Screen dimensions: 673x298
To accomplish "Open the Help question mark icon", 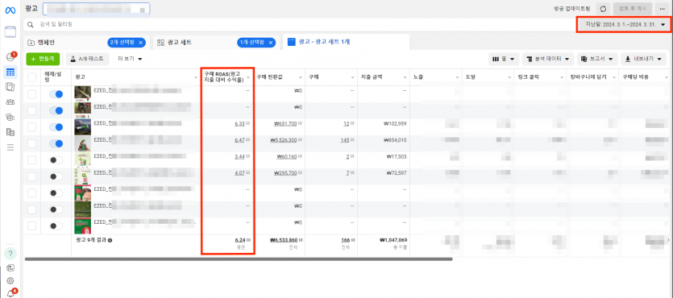I will pos(10,254).
